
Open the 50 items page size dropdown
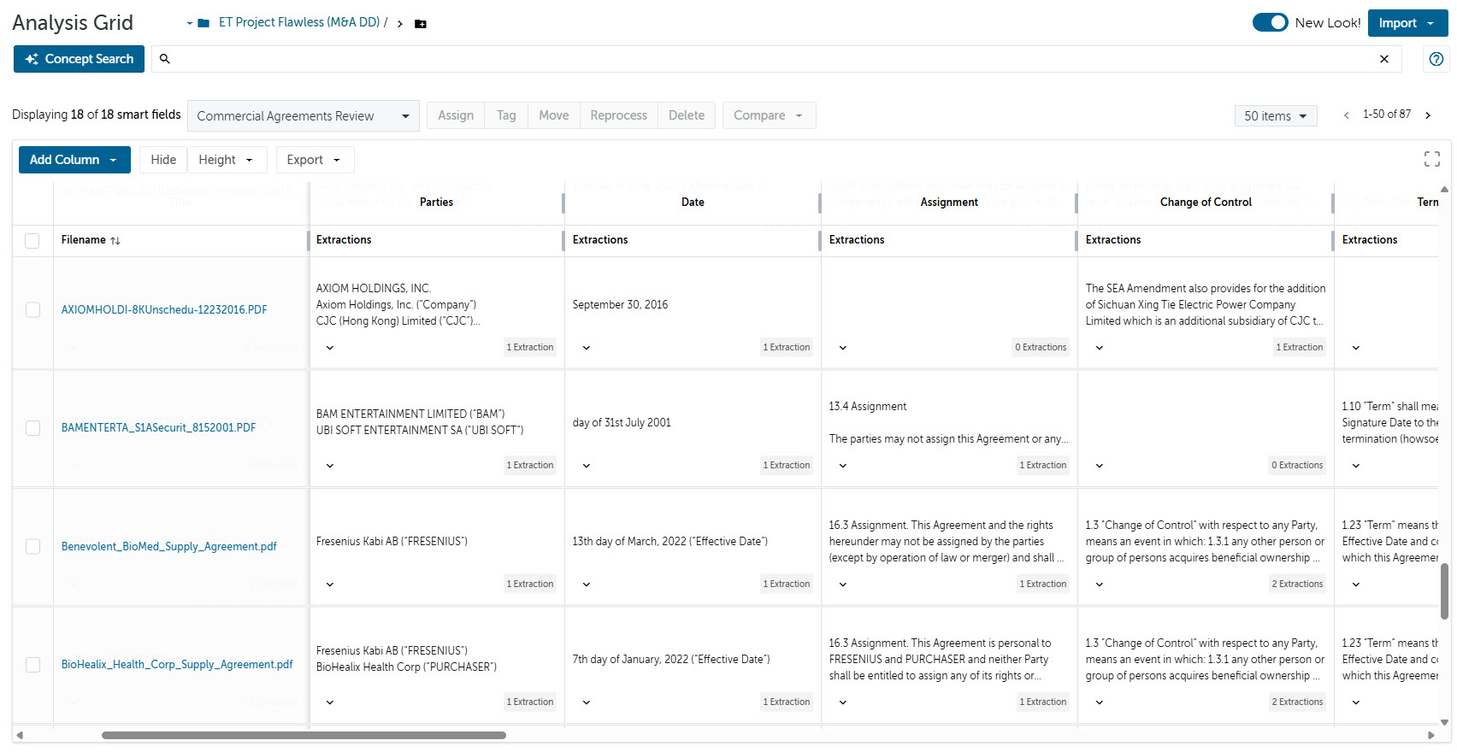(1276, 116)
